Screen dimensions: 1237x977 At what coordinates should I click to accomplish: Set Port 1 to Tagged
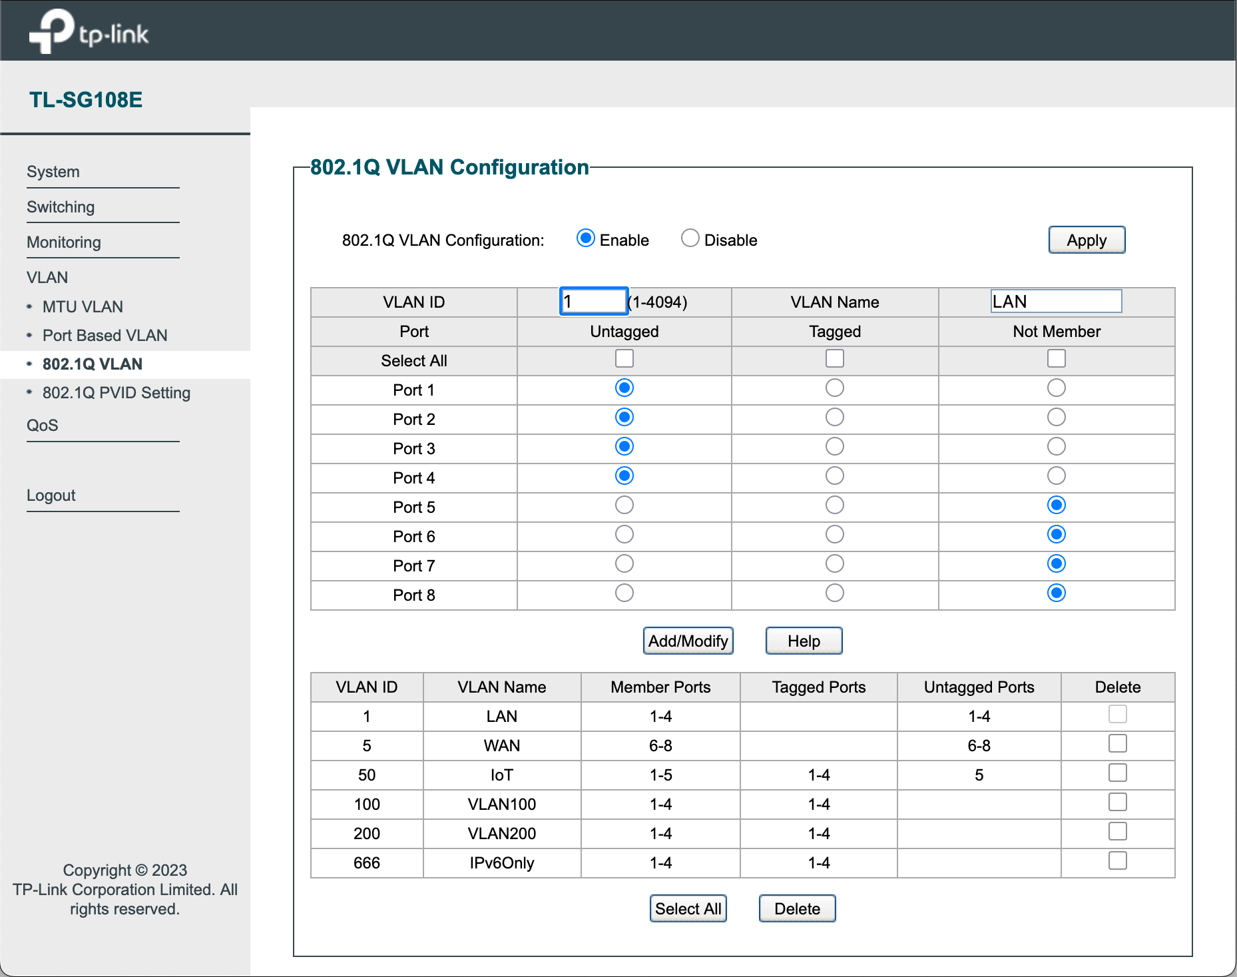[x=835, y=388]
